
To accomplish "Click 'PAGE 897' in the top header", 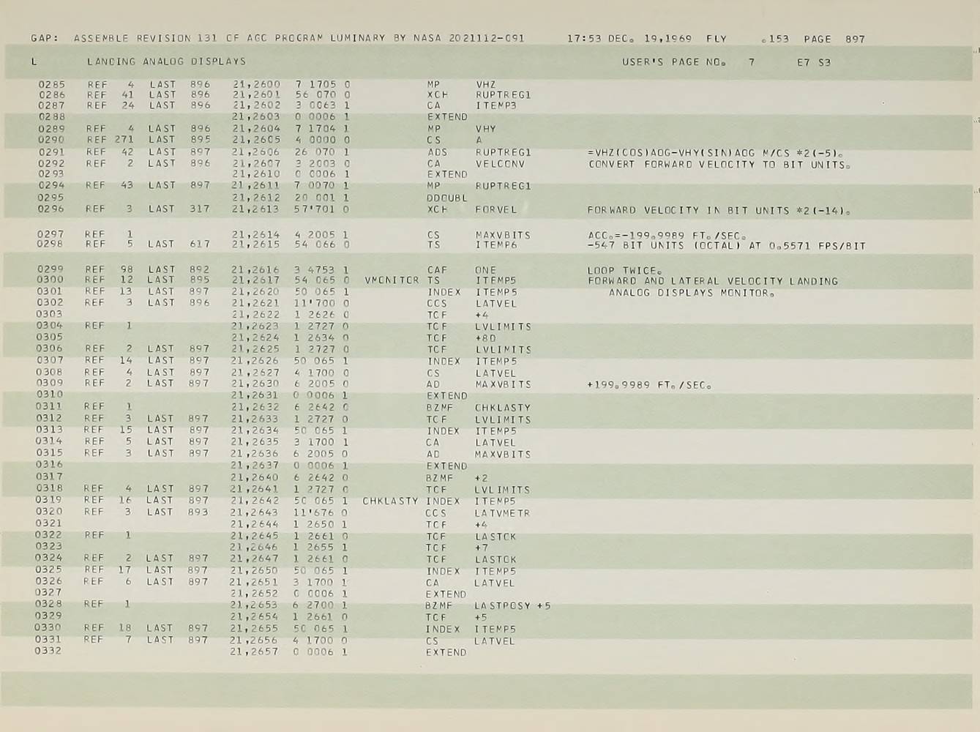I will pos(834,39).
